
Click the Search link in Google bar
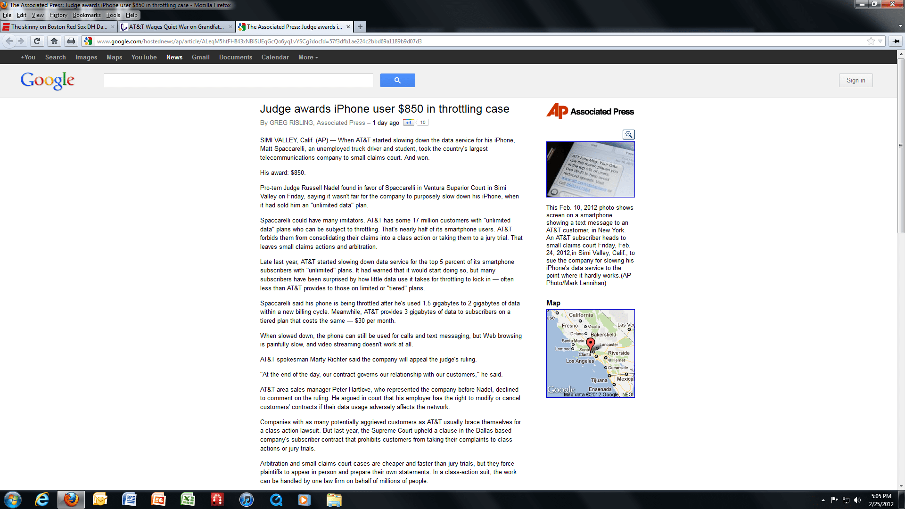[56, 57]
